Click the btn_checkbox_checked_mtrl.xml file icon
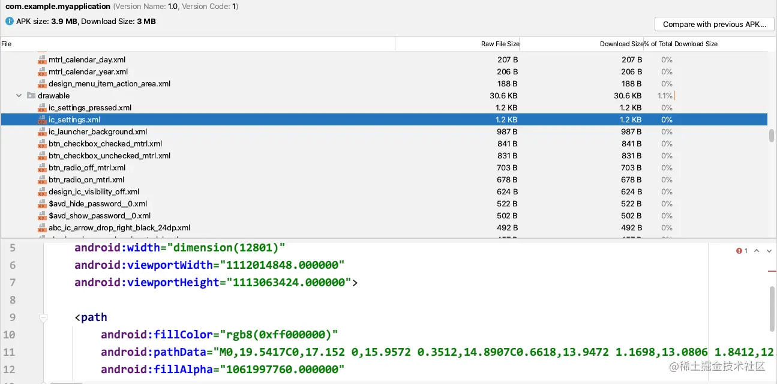 (42, 143)
